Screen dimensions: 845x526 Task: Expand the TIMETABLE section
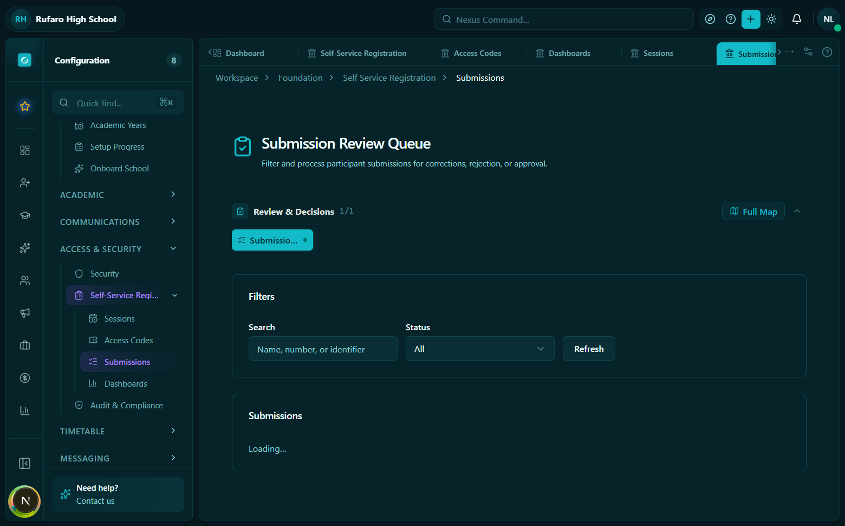pyautogui.click(x=118, y=431)
